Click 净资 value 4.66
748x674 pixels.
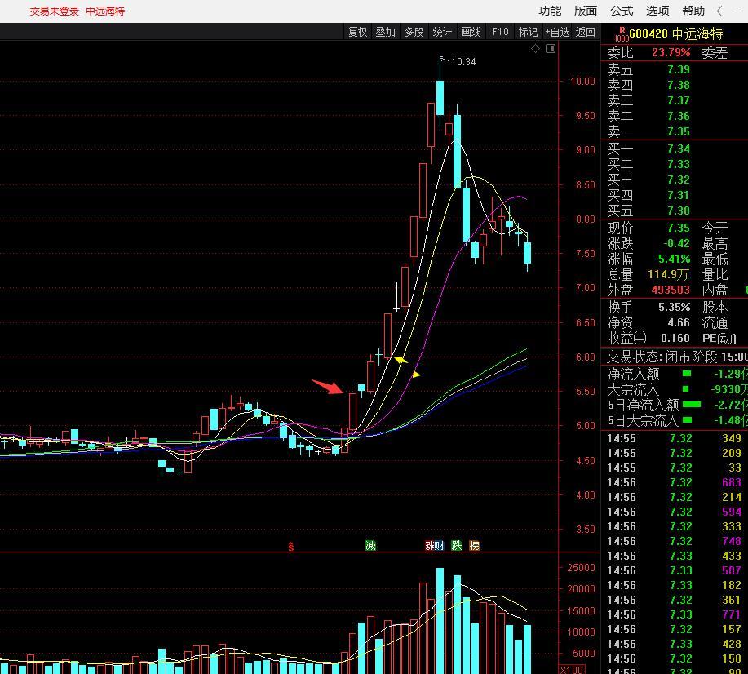click(x=679, y=322)
